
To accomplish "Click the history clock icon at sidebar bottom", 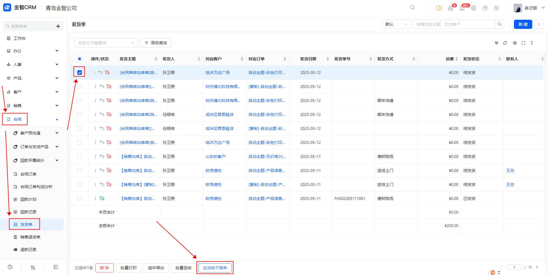I will point(10,267).
